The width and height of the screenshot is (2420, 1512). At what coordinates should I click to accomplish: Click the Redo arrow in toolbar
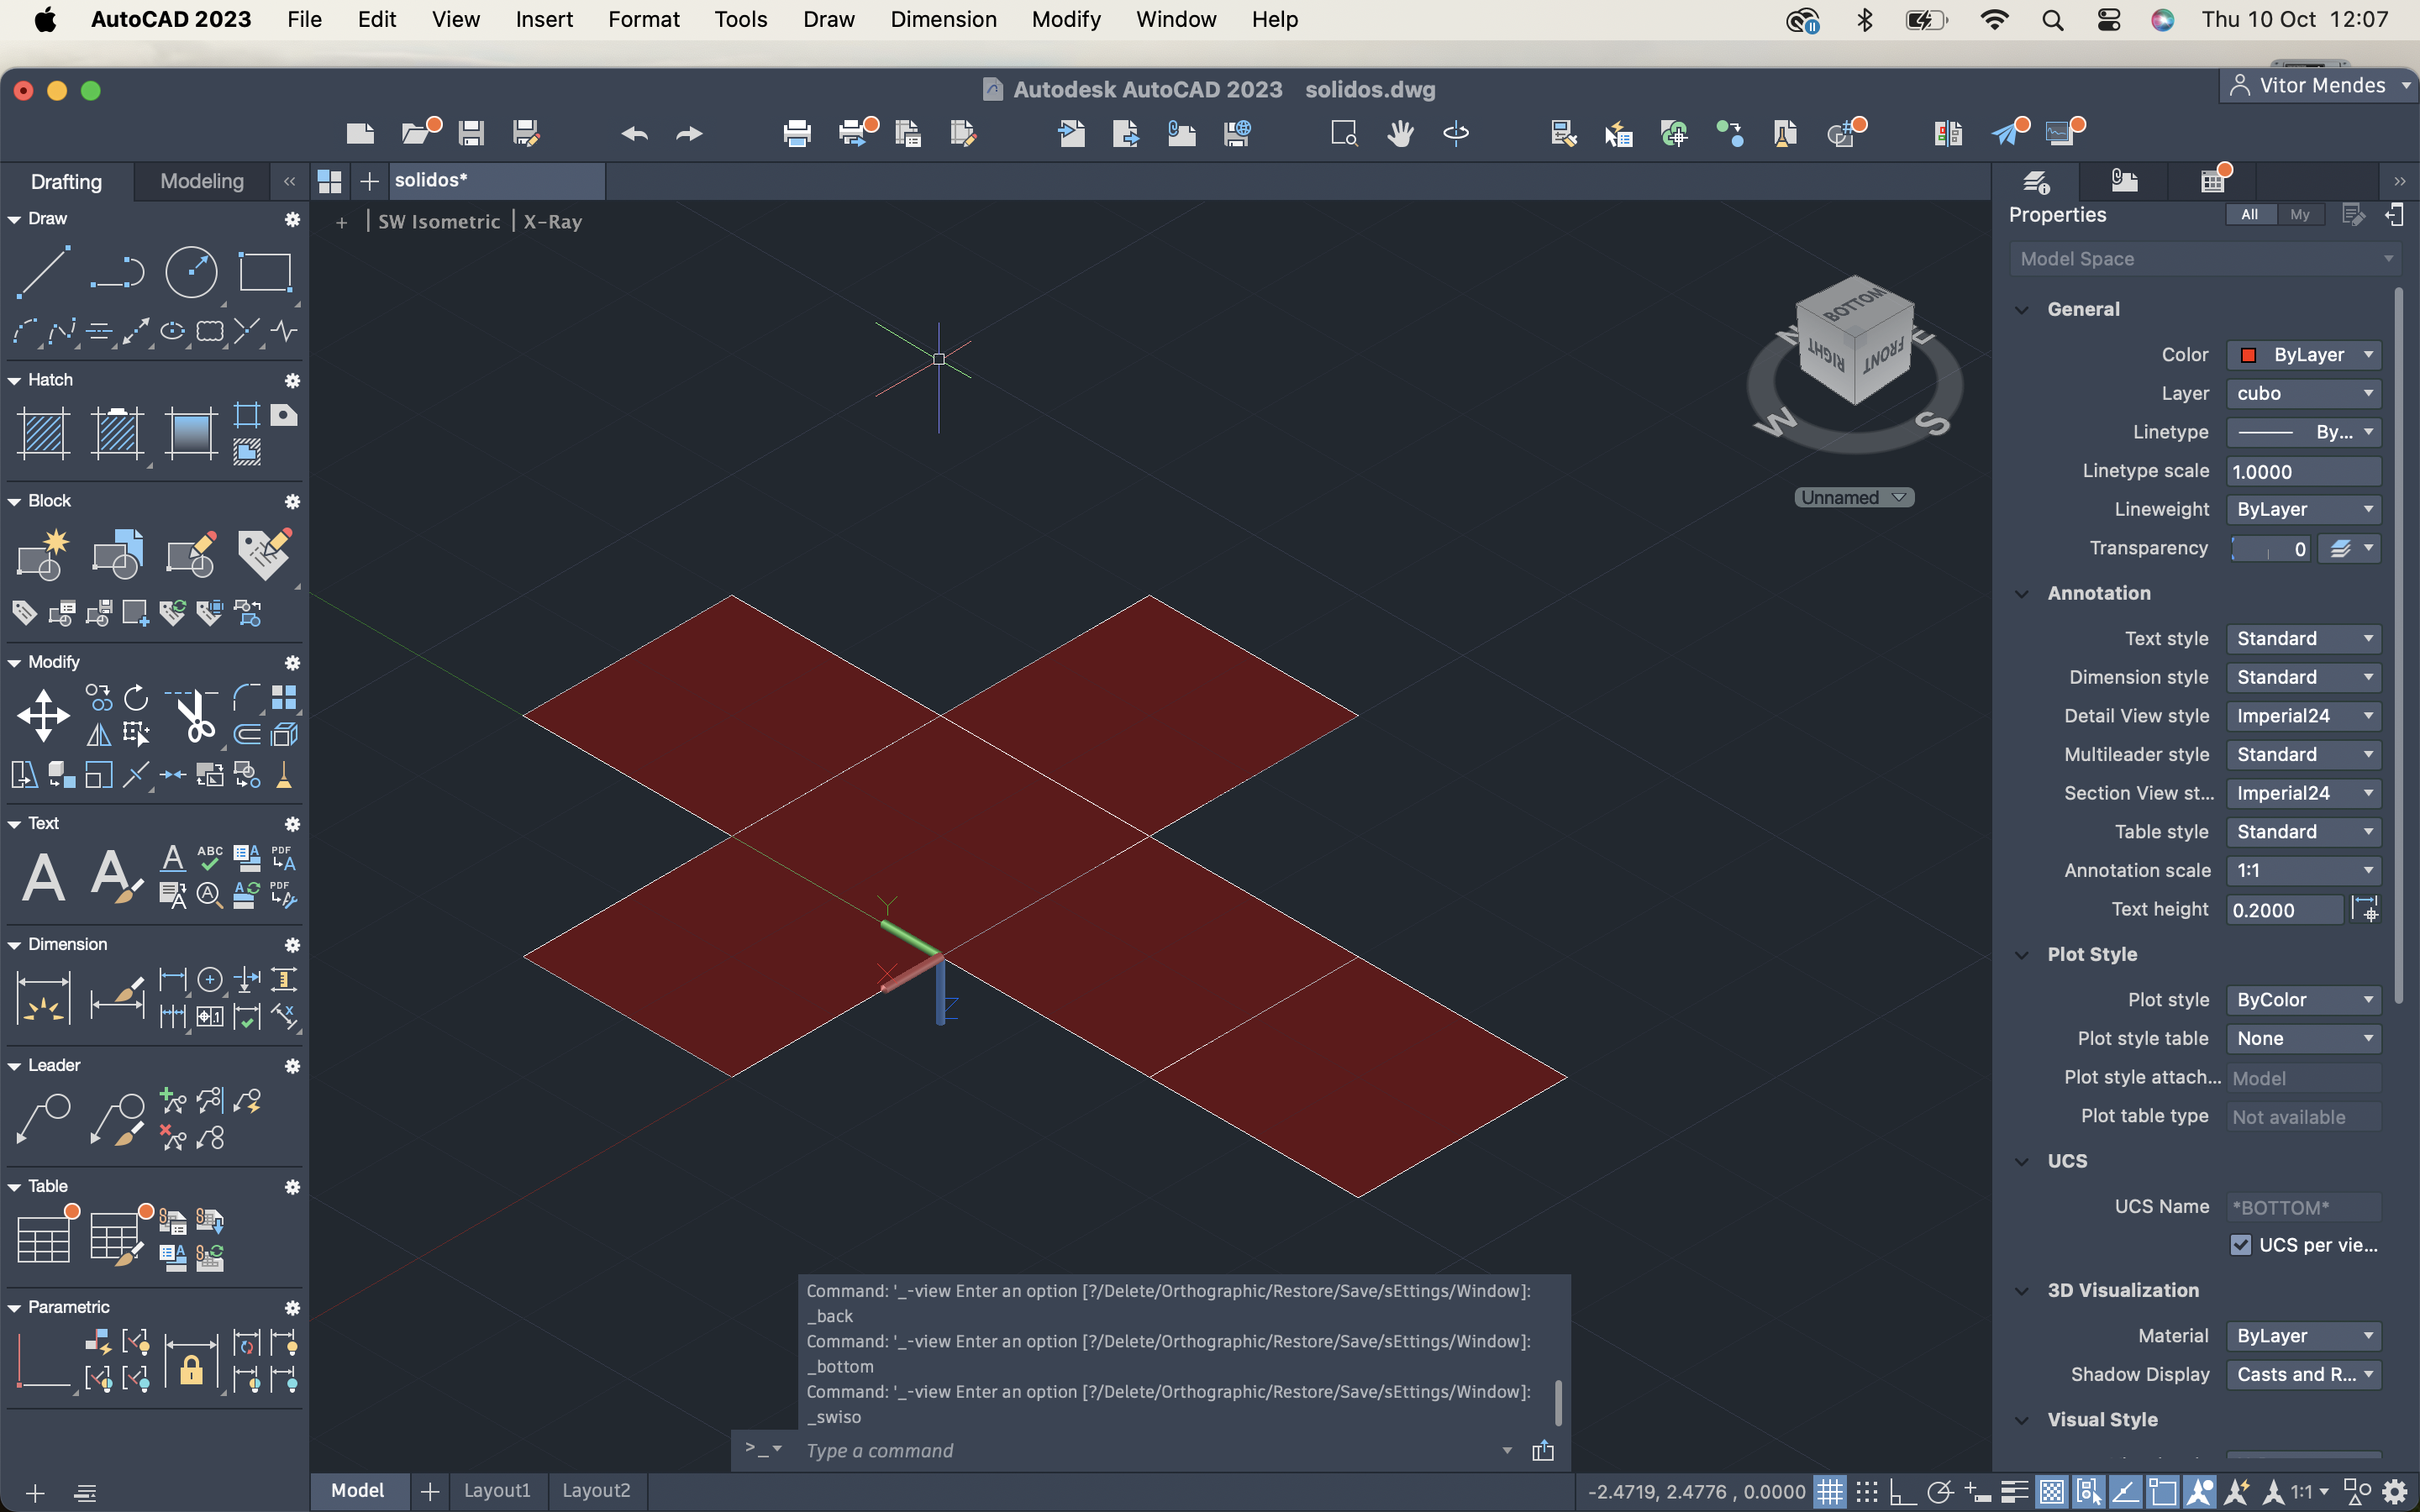(690, 133)
